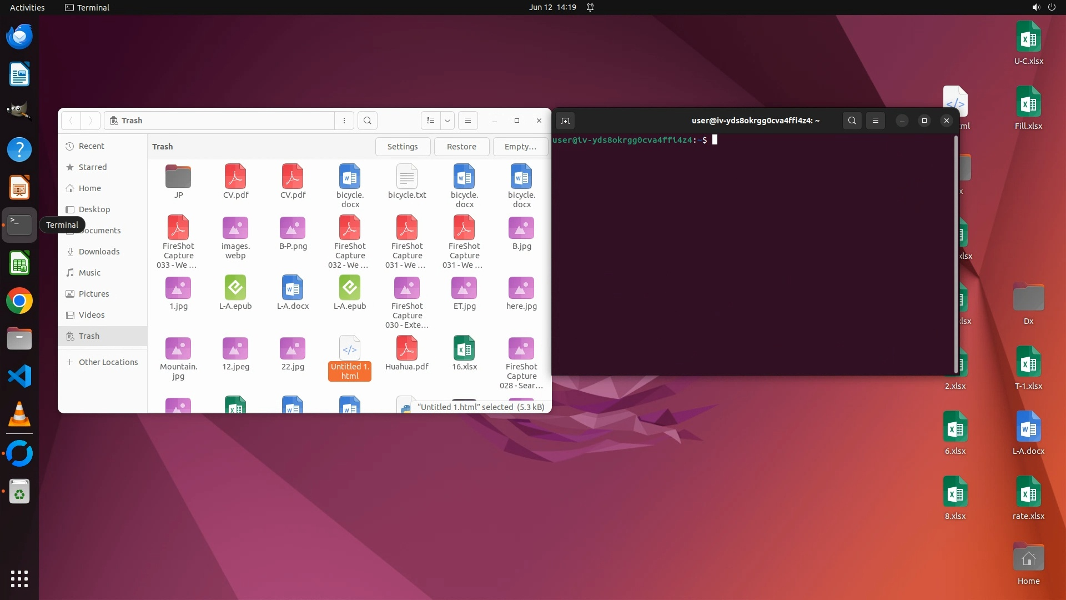Open Thunderbird mail from the dock

pyautogui.click(x=19, y=37)
